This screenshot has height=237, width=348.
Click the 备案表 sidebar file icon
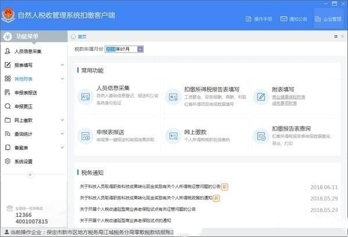pos(8,147)
